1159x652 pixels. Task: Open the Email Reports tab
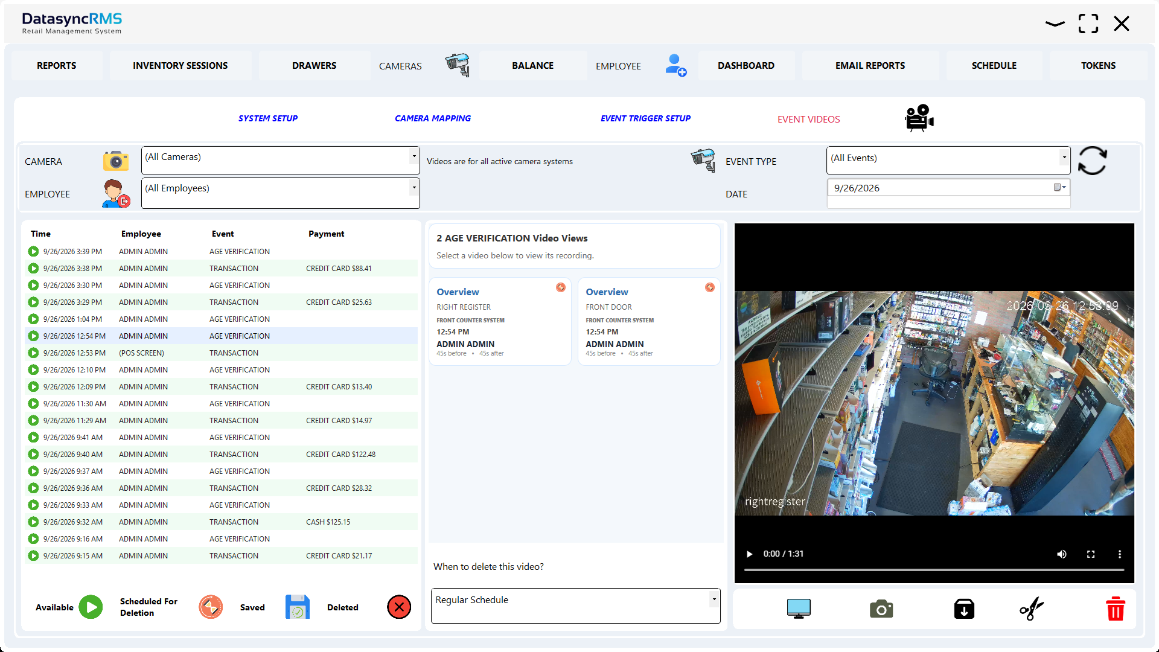870,66
